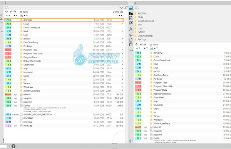The image size is (231, 149).
Task: Create a new folder with the folder-plus icon
Action: coord(131,14)
